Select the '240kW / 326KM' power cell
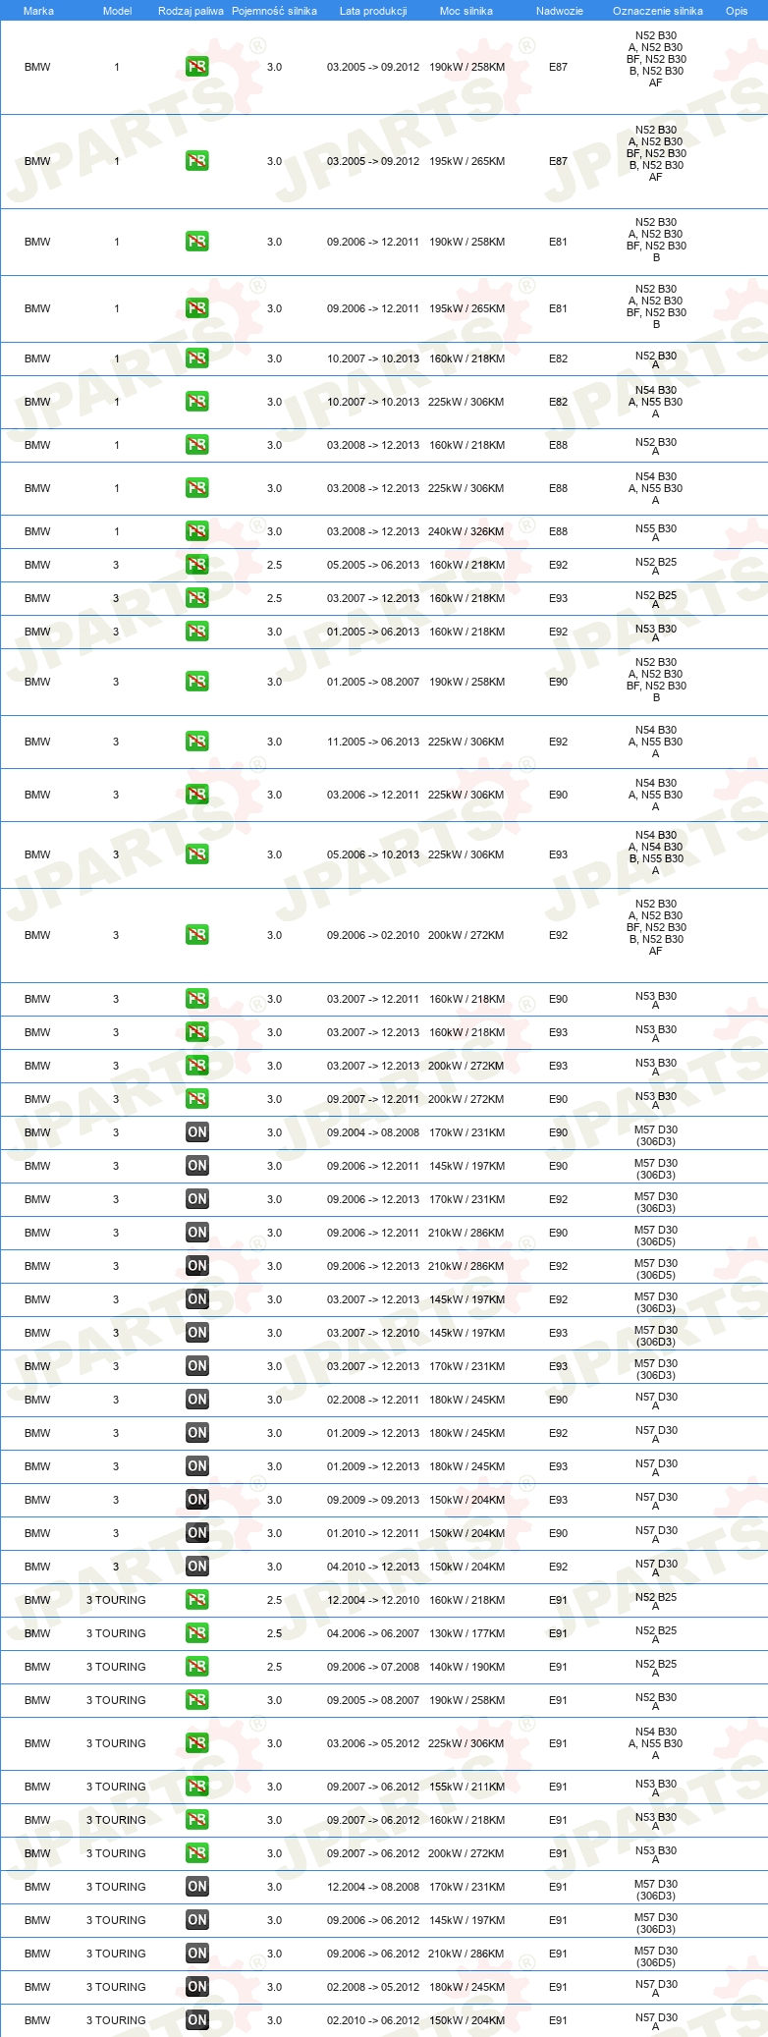This screenshot has width=768, height=2037. point(466,531)
